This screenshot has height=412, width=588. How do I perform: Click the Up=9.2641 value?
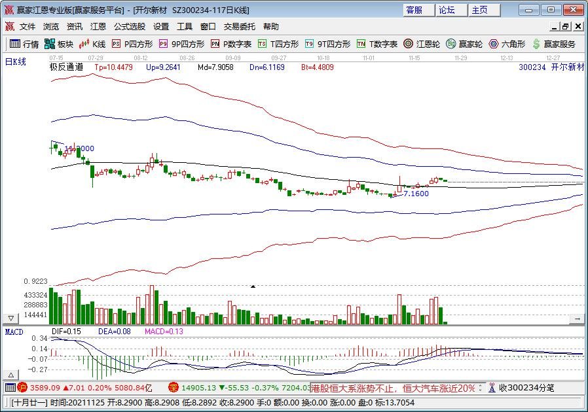(x=163, y=67)
